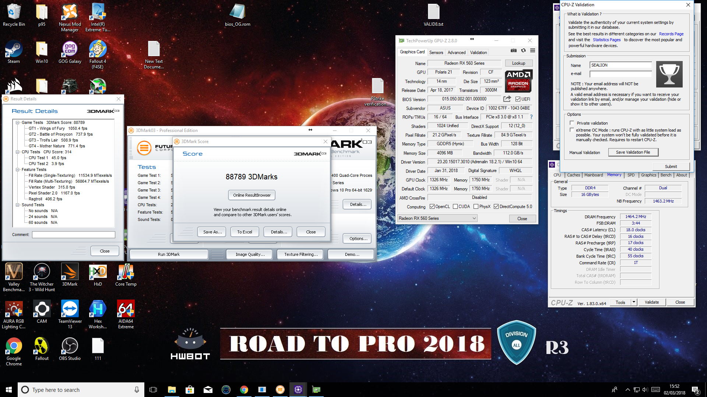The image size is (707, 397).
Task: Click Submit button in CPU-Z Validation
Action: pos(671,167)
